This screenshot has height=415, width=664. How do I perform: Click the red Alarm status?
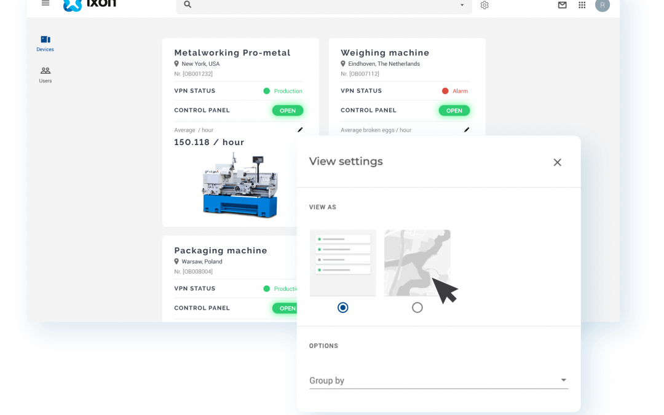(x=455, y=91)
